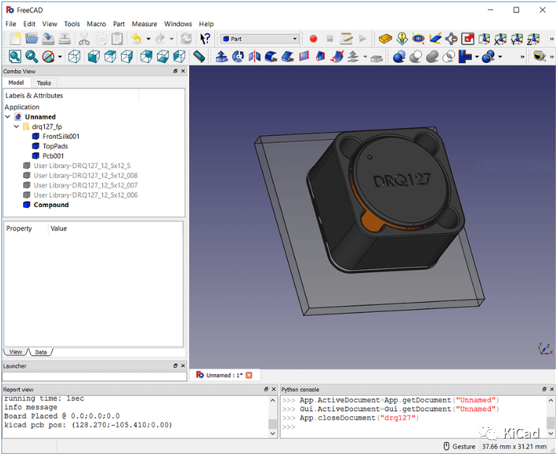Click the Fit Selection magnifier icon
Viewport: 558px width, 456px height.
tap(31, 56)
